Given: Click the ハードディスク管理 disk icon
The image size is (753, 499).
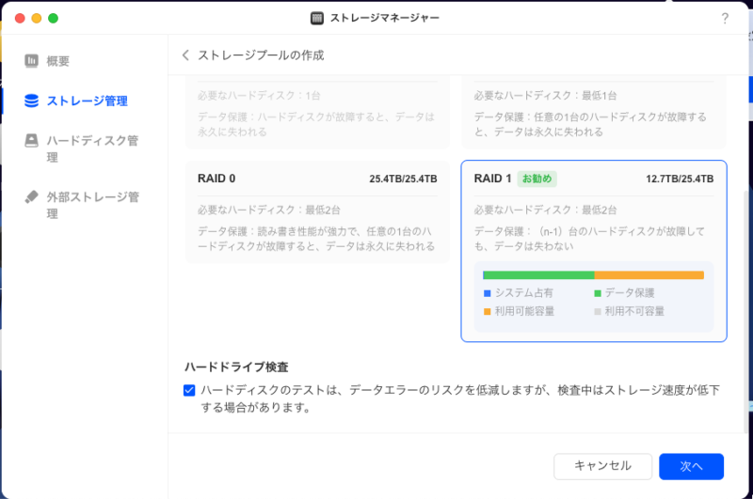Looking at the screenshot, I should [32, 141].
